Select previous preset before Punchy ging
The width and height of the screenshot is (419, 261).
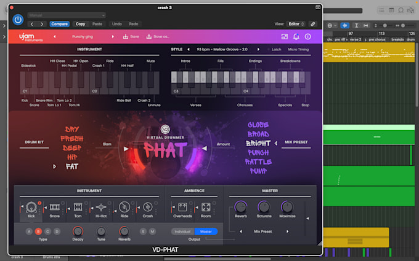[55, 36]
